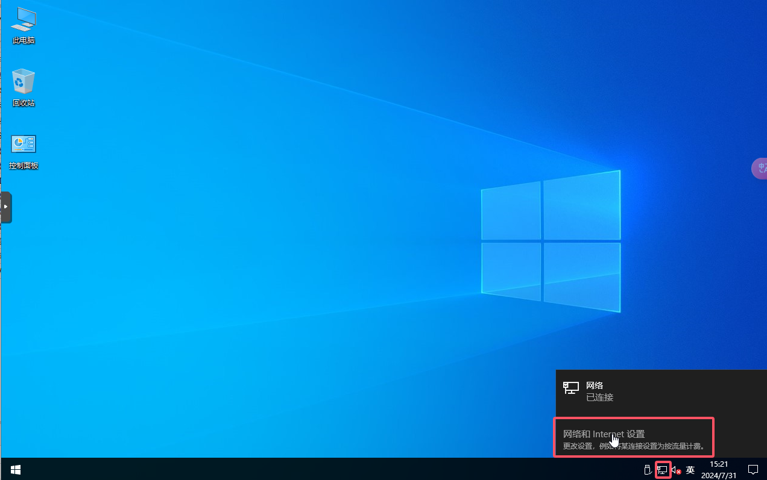
Task: Click the USB safely remove hardware tray icon
Action: click(x=648, y=470)
